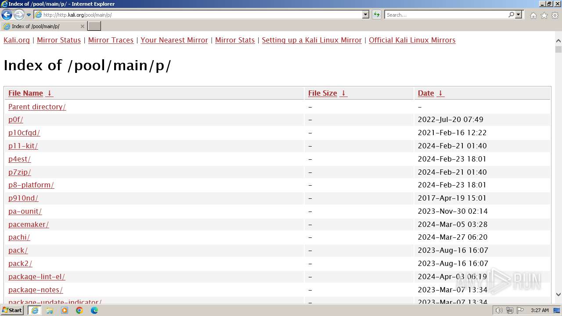Open the pacemaker/ directory

(x=29, y=224)
